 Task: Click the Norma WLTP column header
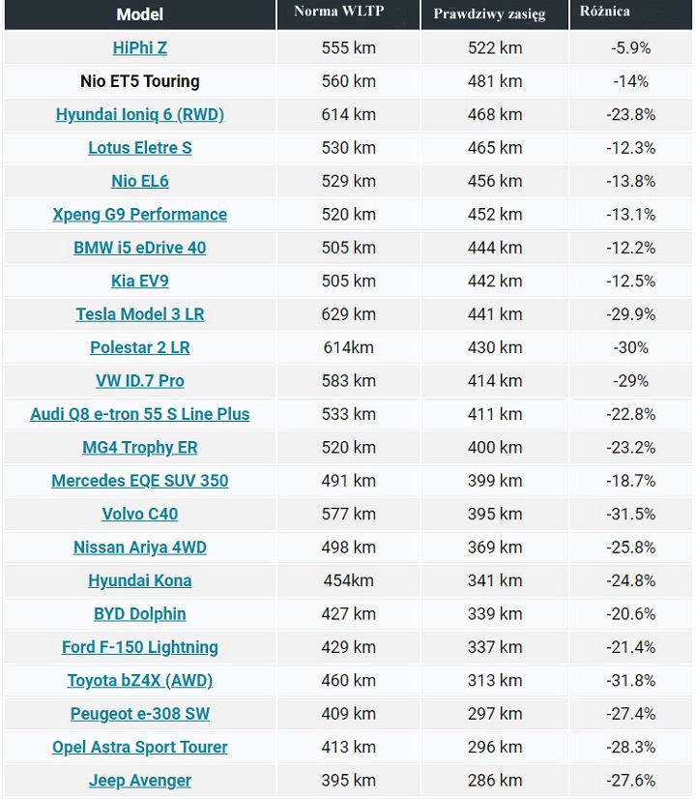(x=348, y=13)
